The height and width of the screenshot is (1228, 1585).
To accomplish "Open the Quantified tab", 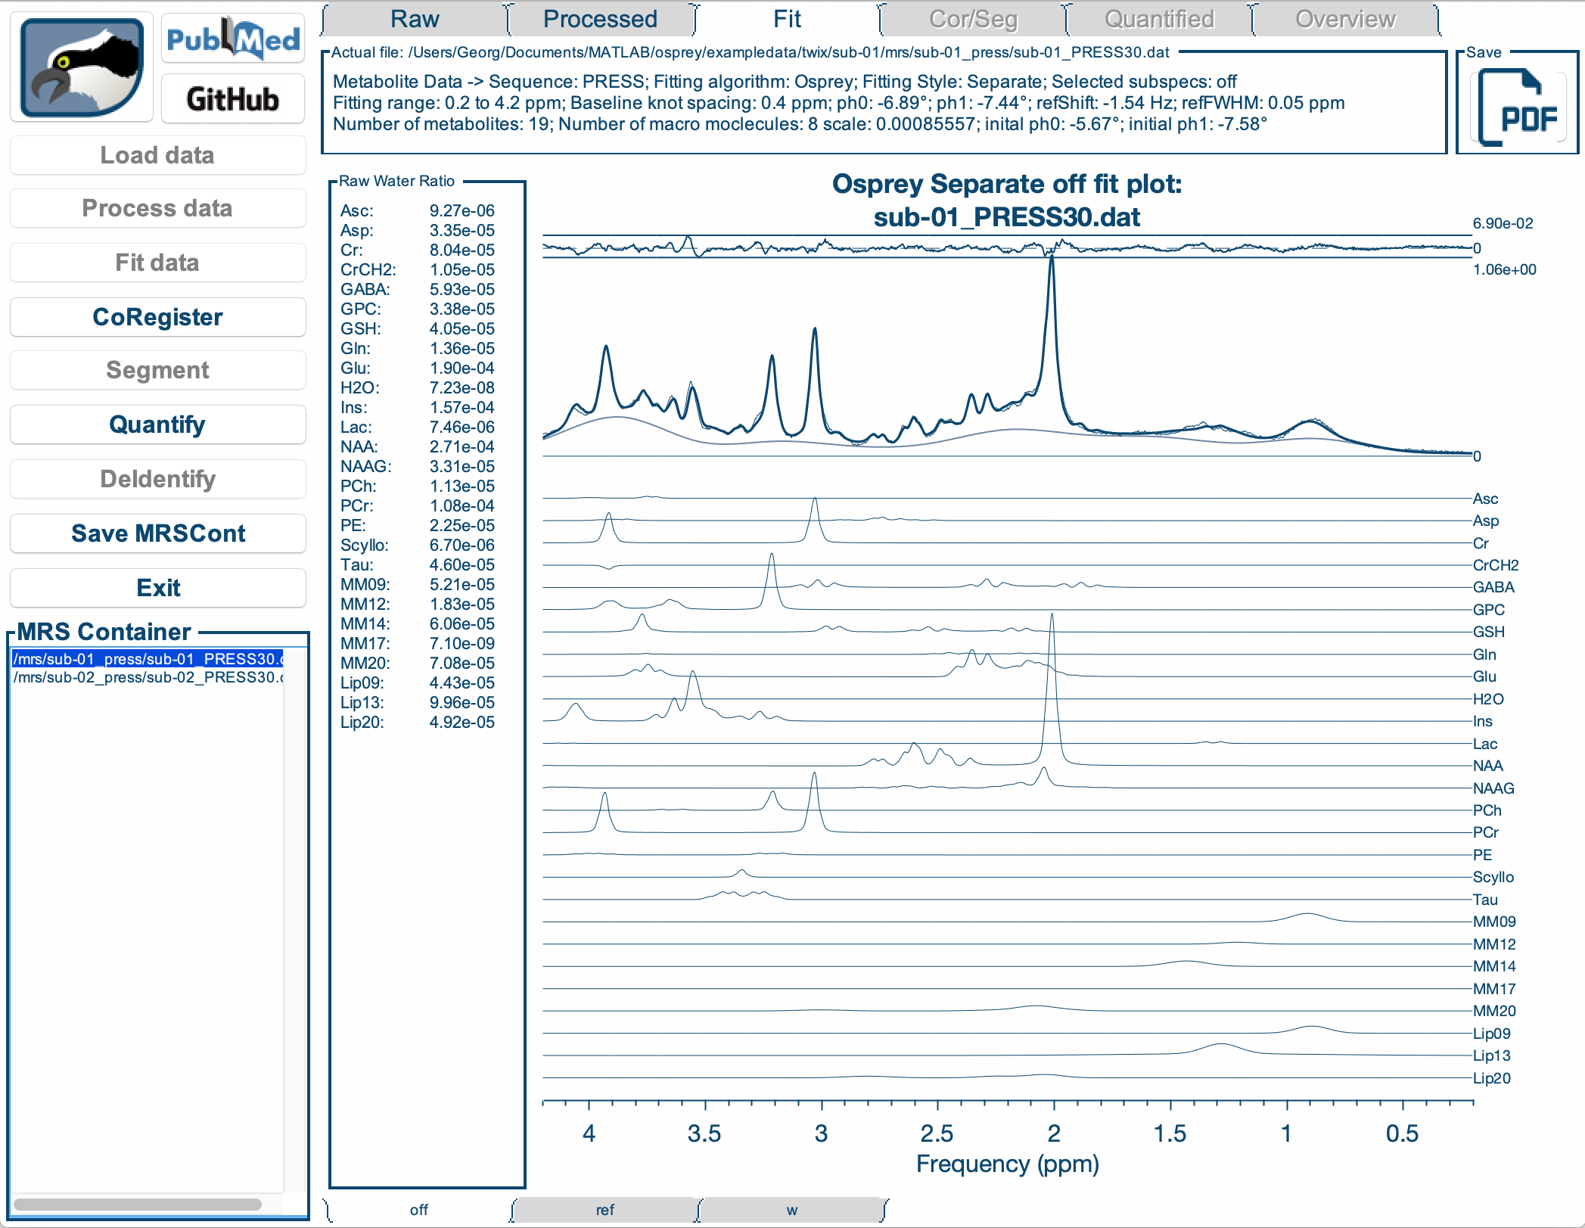I will [x=1159, y=19].
